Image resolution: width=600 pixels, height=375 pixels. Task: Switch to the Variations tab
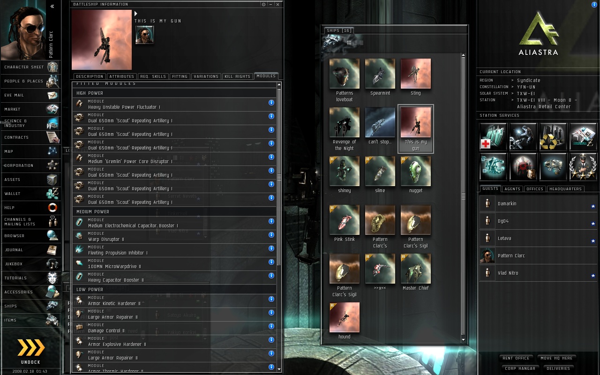[x=206, y=76]
